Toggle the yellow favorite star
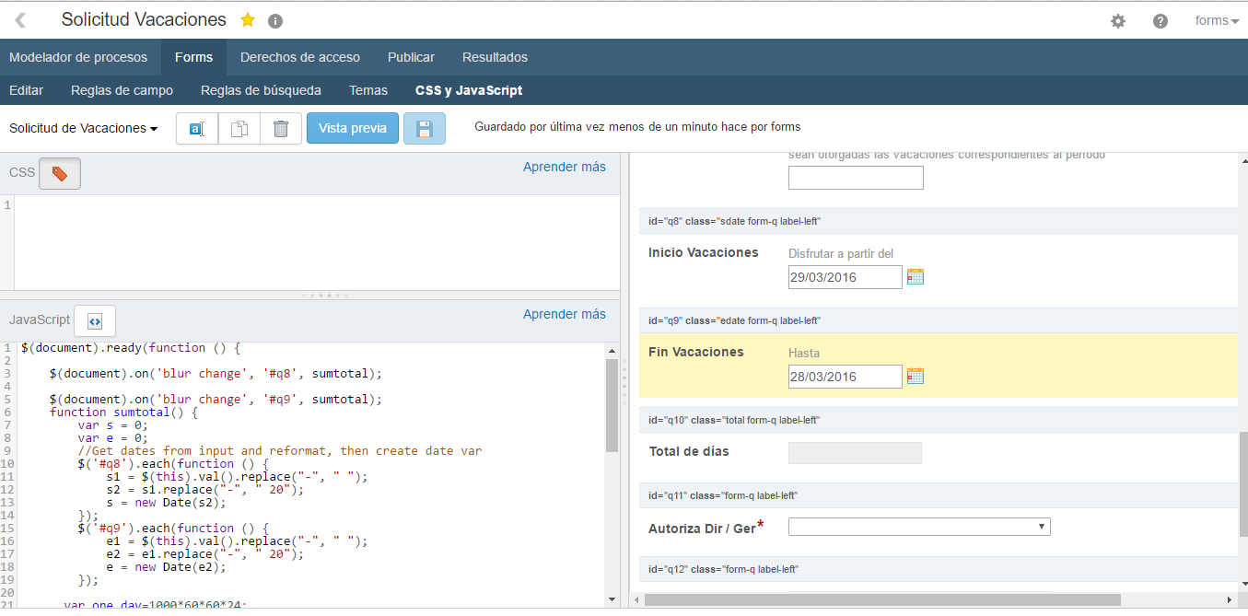 coord(248,20)
